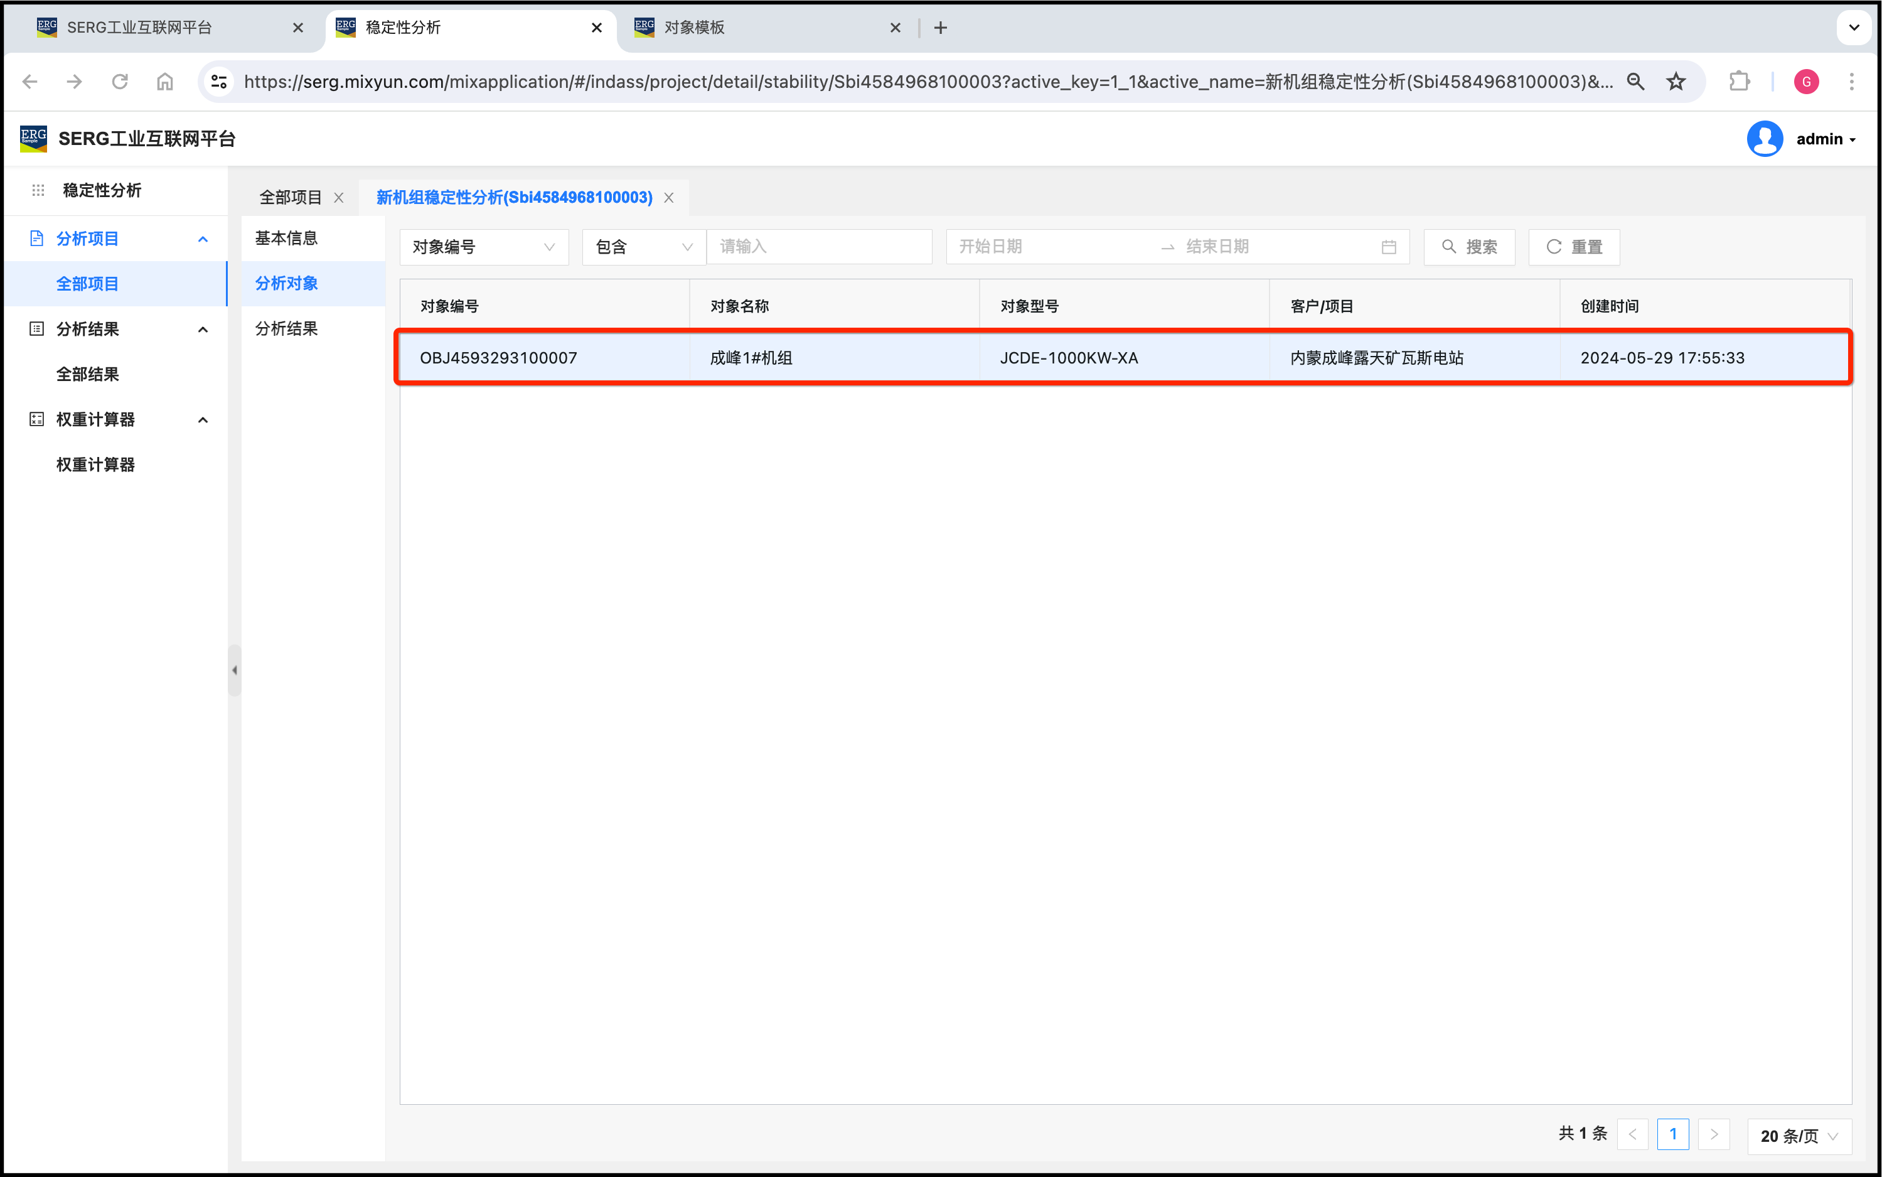1882x1177 pixels.
Task: Click the sidebar collapse handle arrow
Action: (234, 670)
